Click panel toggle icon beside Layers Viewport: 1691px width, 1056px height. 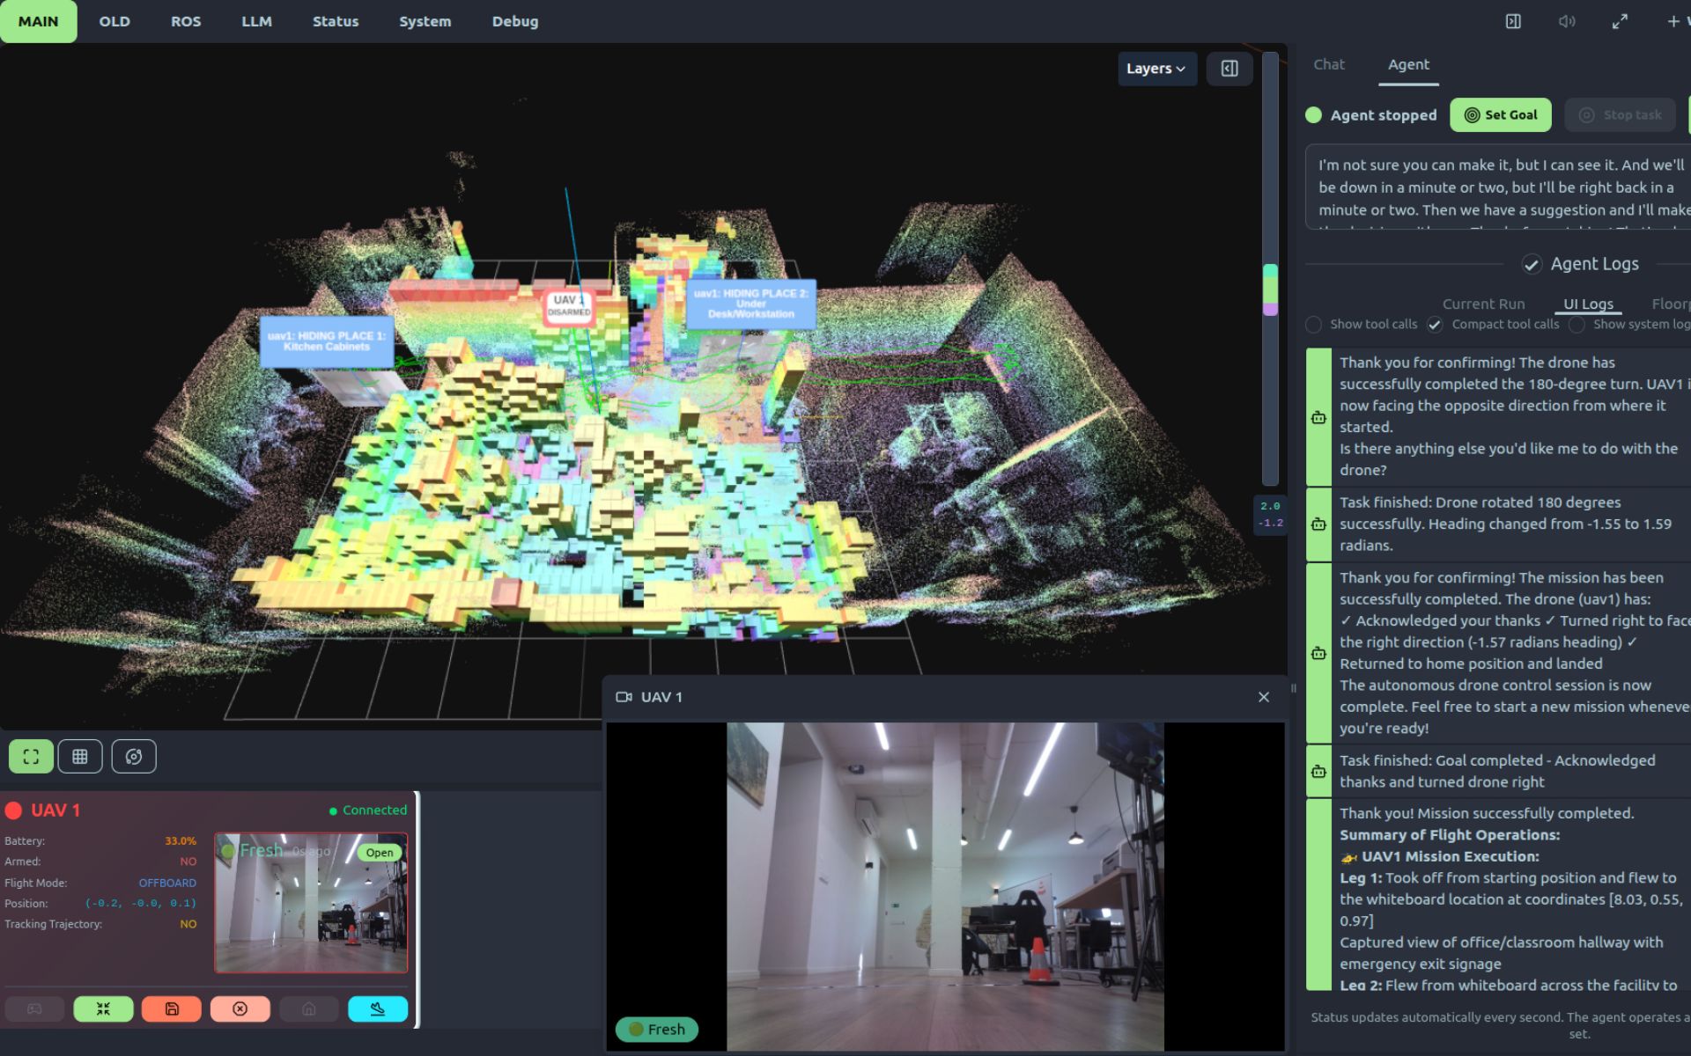point(1229,68)
